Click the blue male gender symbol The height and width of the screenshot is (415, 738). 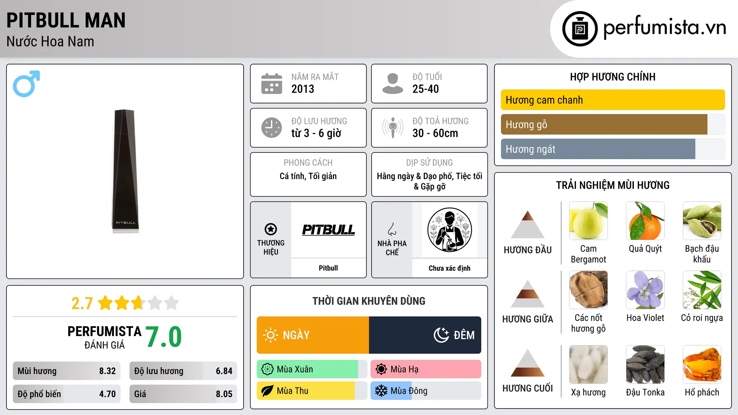point(26,84)
